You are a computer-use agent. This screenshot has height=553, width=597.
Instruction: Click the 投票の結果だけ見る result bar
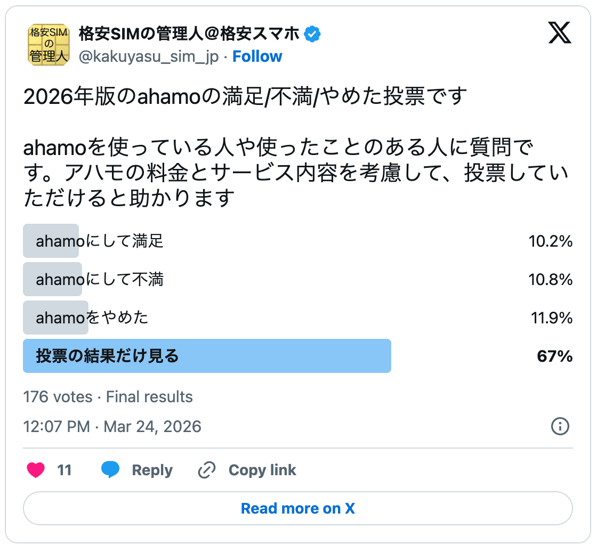point(207,355)
